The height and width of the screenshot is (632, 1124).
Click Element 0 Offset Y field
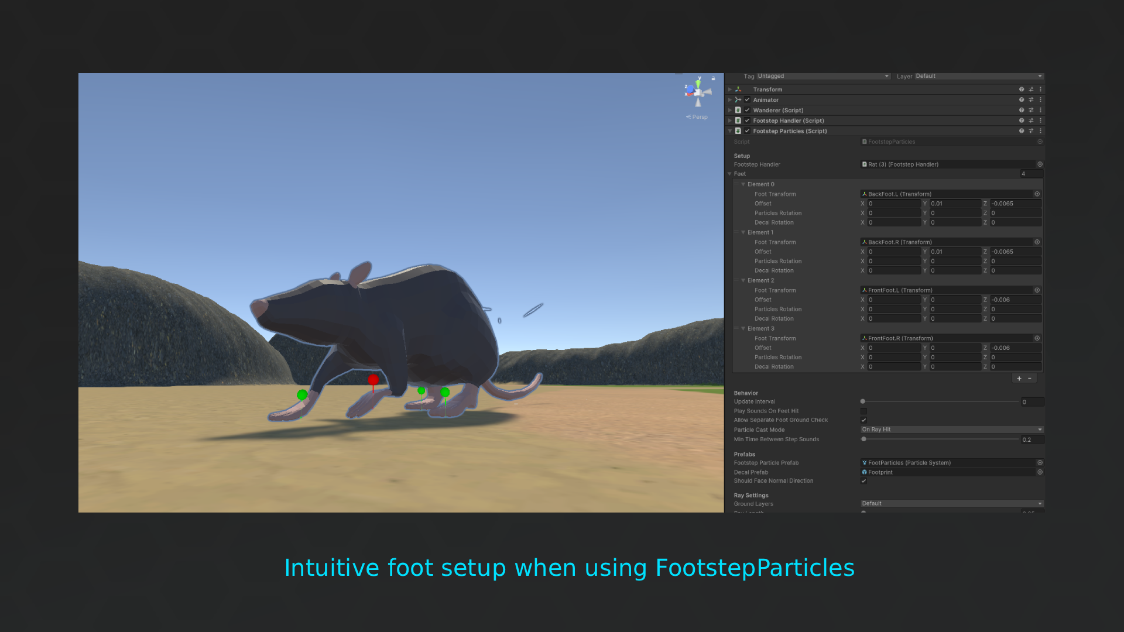(x=954, y=204)
